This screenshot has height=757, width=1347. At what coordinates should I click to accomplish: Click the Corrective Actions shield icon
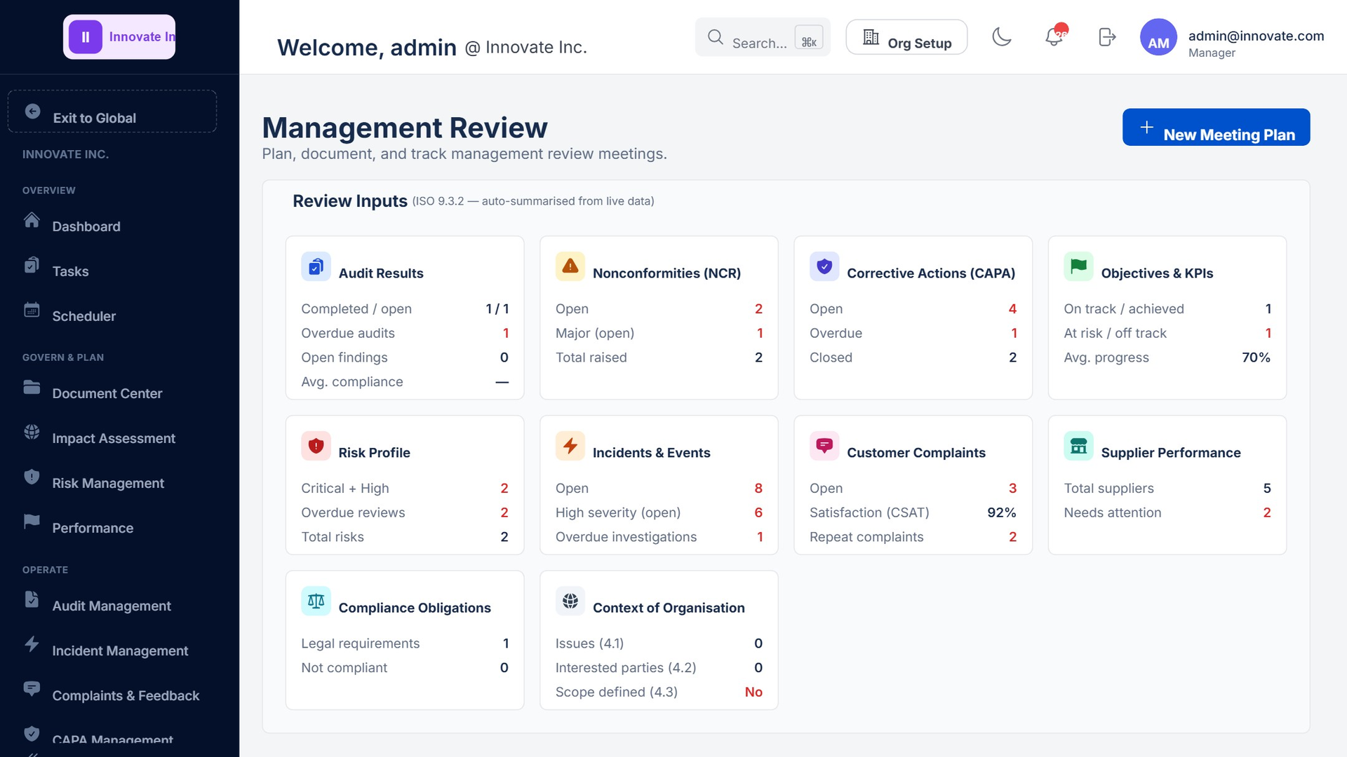824,266
